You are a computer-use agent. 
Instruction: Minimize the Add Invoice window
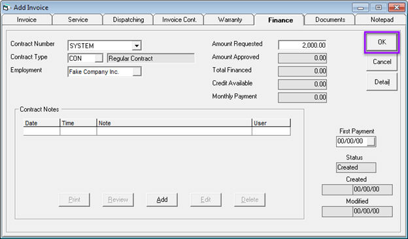point(360,8)
